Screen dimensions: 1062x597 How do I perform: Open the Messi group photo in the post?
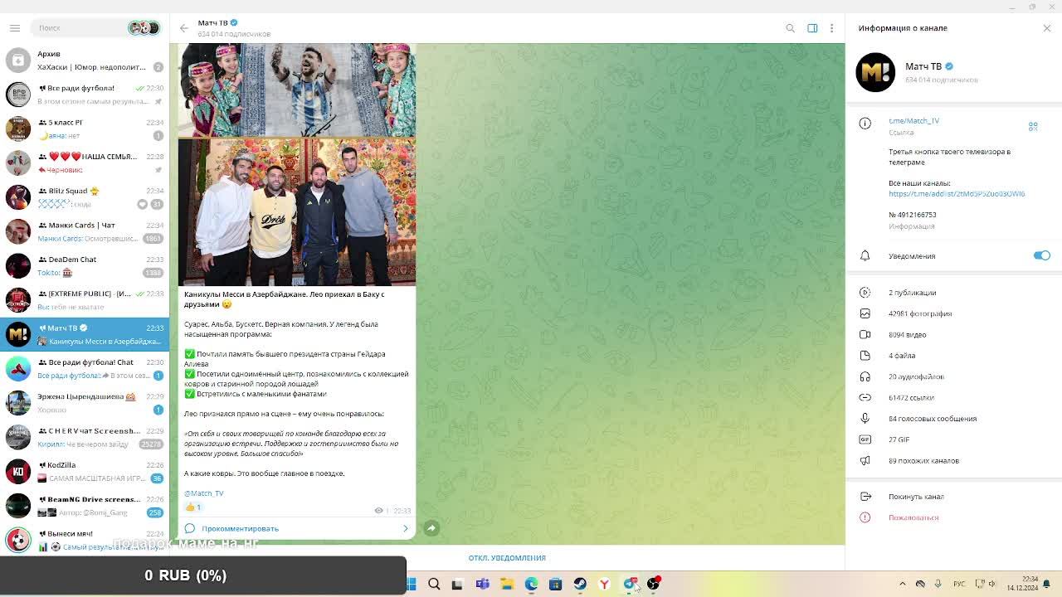(x=297, y=212)
